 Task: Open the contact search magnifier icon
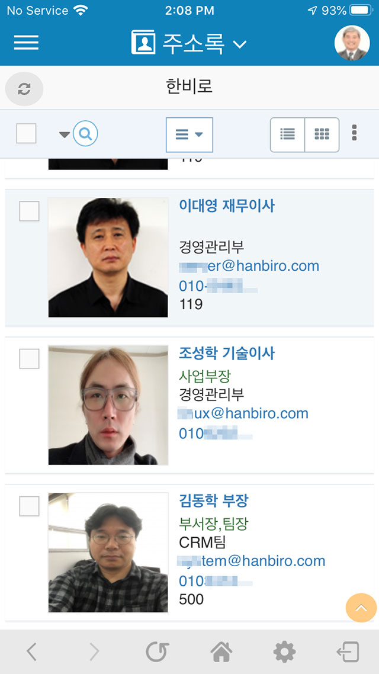tap(85, 134)
